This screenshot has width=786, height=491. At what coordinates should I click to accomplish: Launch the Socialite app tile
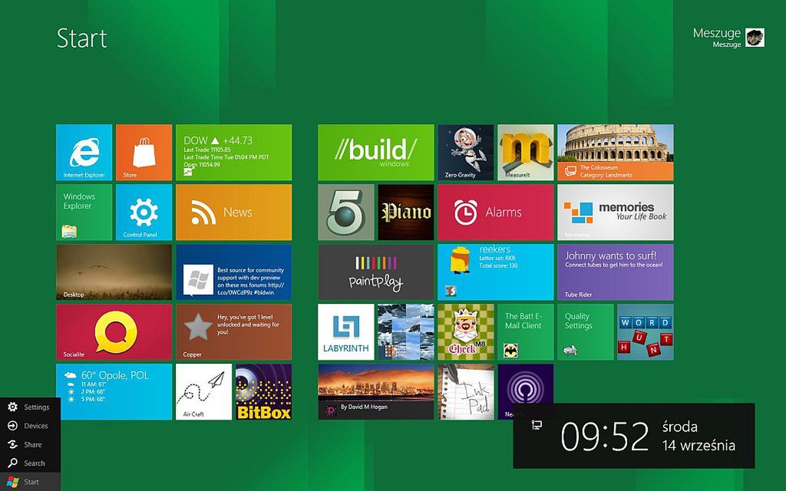[x=114, y=331]
